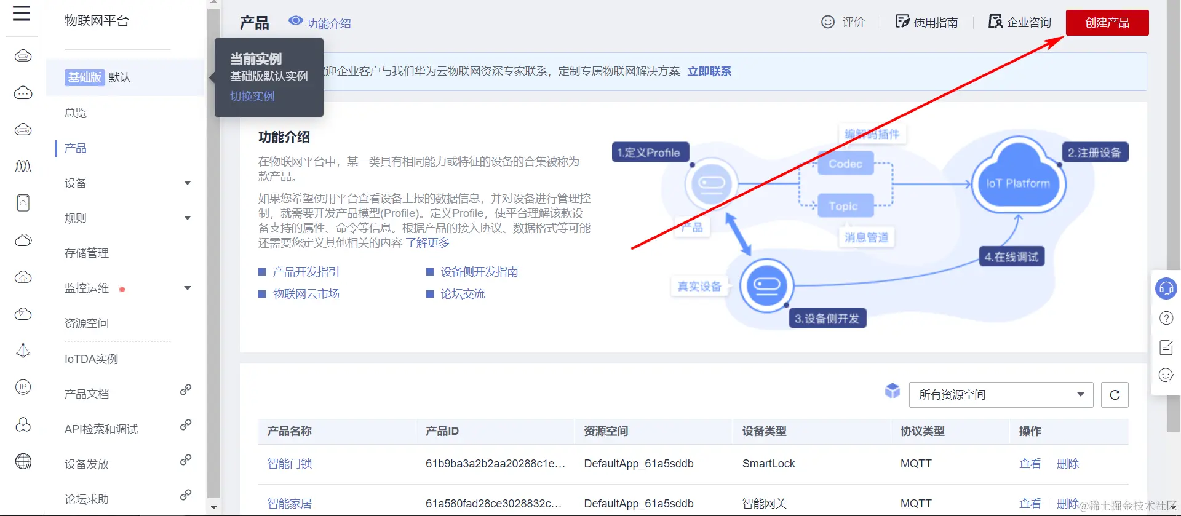The height and width of the screenshot is (516, 1181).
Task: Expand the 规则 menu arrow
Action: (188, 218)
